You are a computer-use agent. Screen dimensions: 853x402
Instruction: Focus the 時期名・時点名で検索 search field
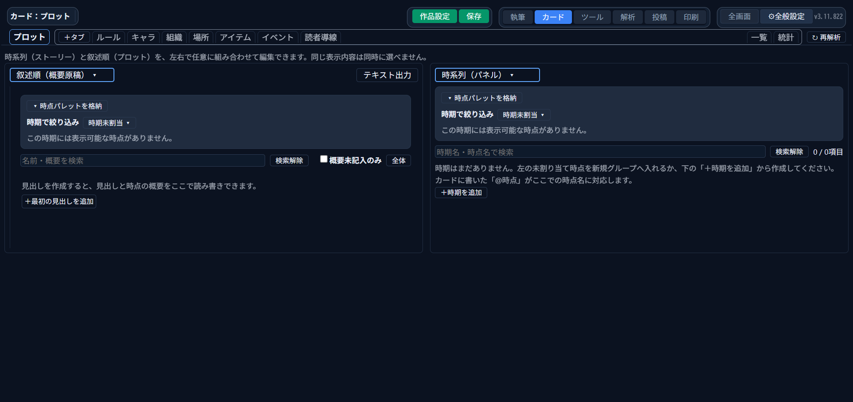(x=600, y=152)
